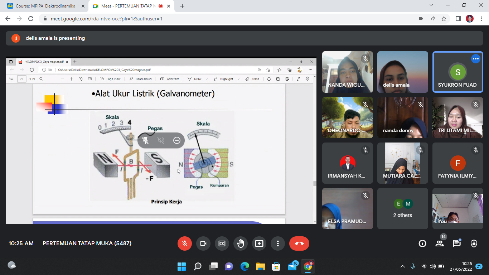Raise hand in the meeting
Screen dimensions: 489x275
241,243
